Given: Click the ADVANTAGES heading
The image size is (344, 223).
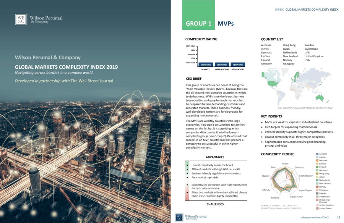Looking at the screenshot, I should [x=215, y=157].
